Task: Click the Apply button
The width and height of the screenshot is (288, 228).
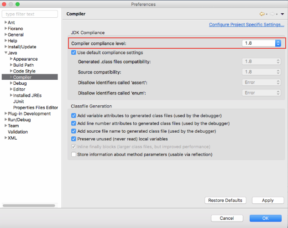Action: pyautogui.click(x=268, y=200)
